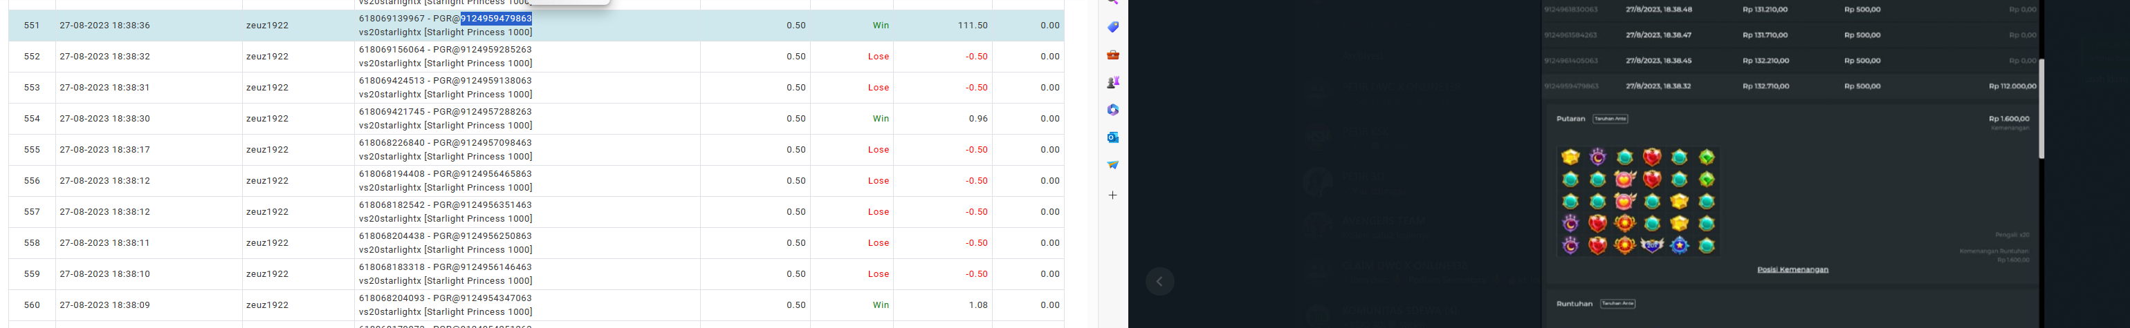The height and width of the screenshot is (328, 2130).
Task: Select game history row 9124961830063
Action: coord(1790,10)
